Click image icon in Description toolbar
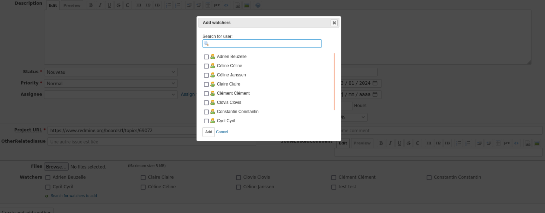This screenshot has height=213, width=545. [246, 5]
